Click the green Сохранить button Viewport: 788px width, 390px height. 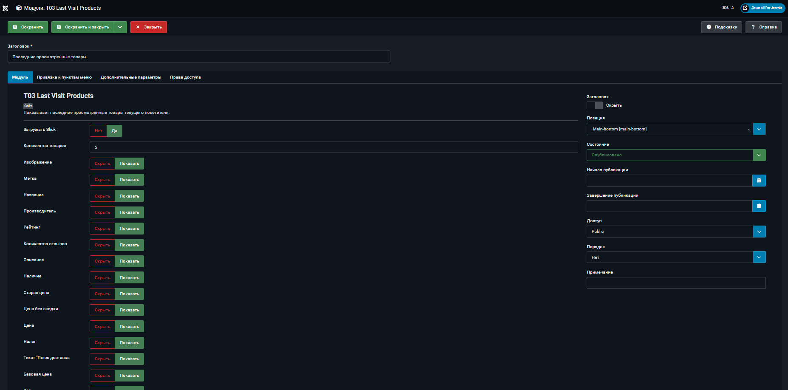coord(28,27)
